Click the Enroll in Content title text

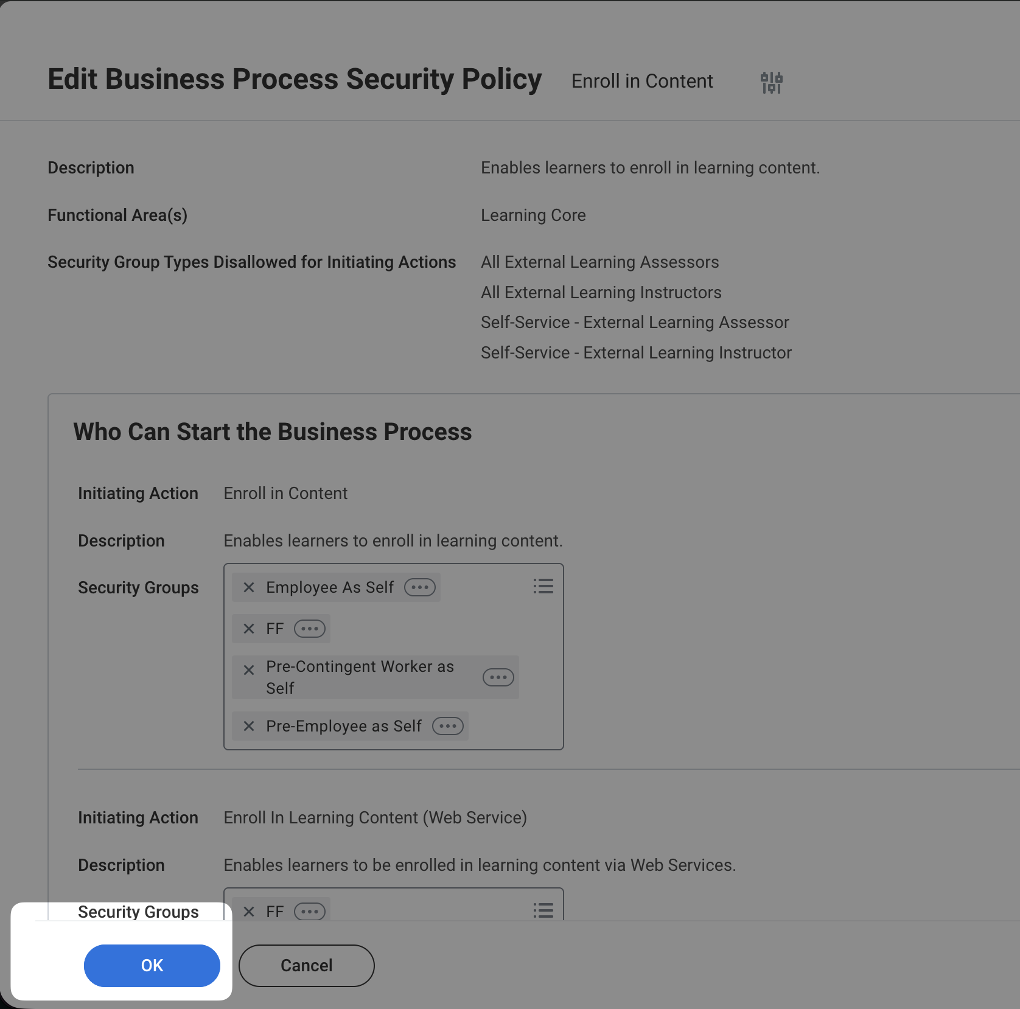tap(642, 81)
